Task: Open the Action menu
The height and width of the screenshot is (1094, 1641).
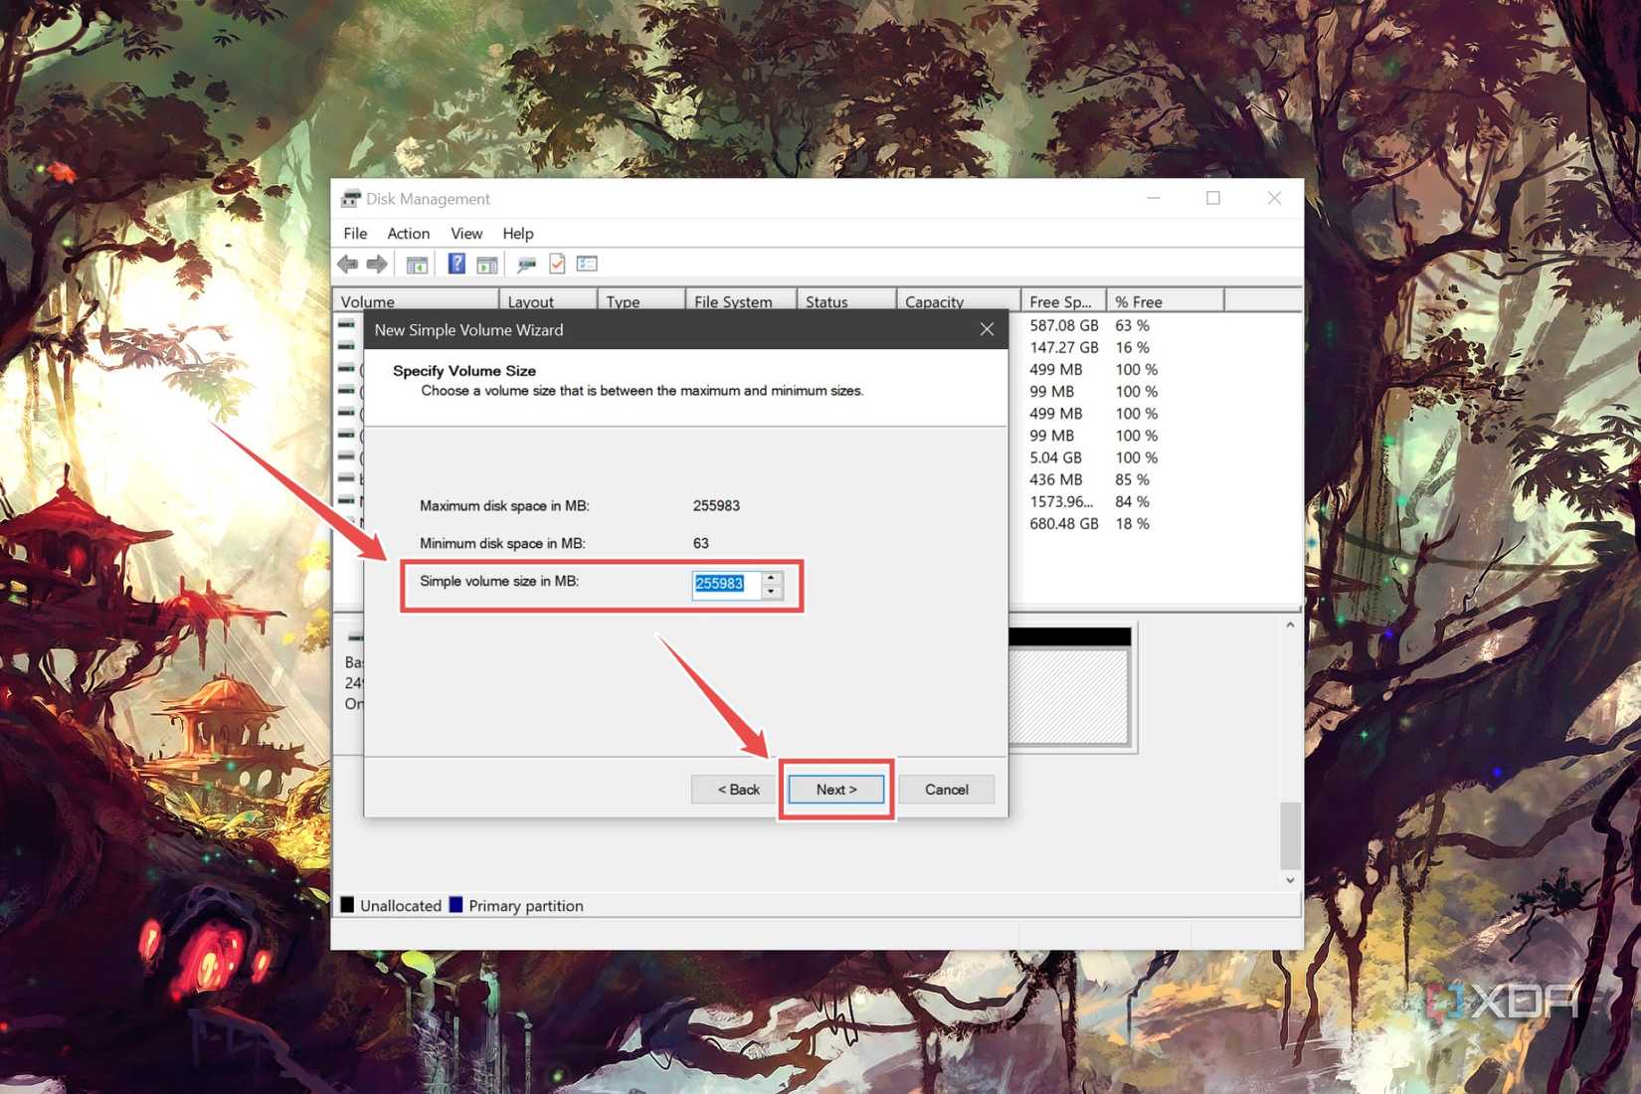Action: pos(409,234)
